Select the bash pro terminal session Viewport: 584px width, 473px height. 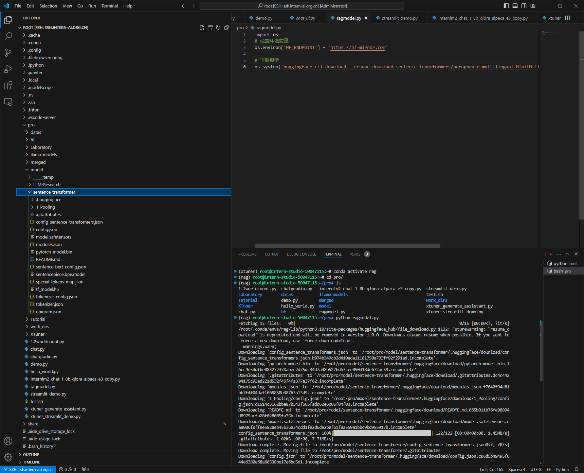563,271
